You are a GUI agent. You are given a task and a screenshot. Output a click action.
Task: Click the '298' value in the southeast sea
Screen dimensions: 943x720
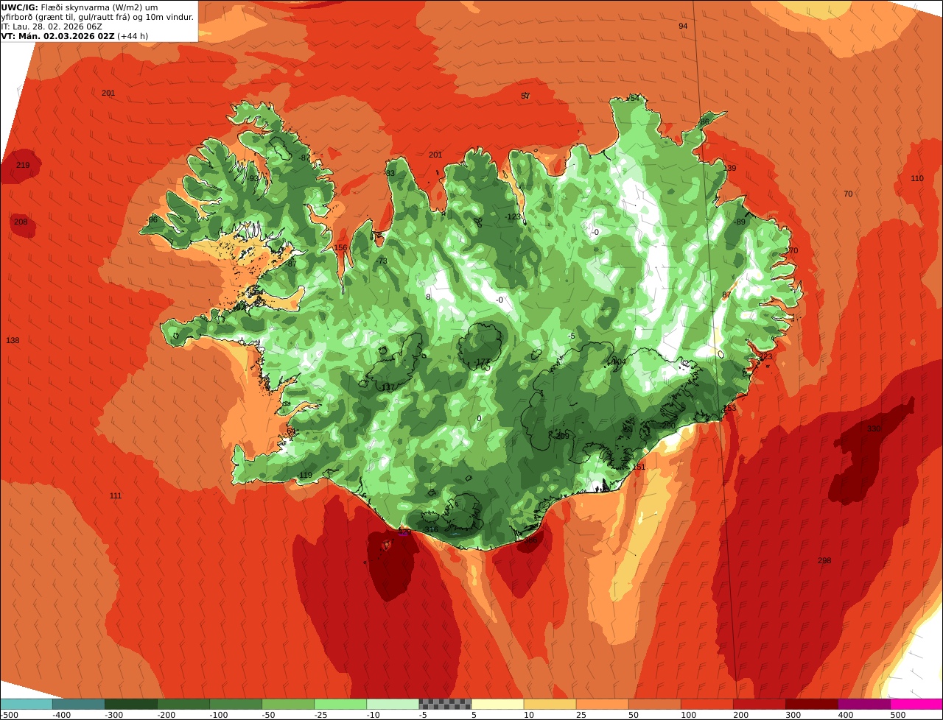point(824,560)
